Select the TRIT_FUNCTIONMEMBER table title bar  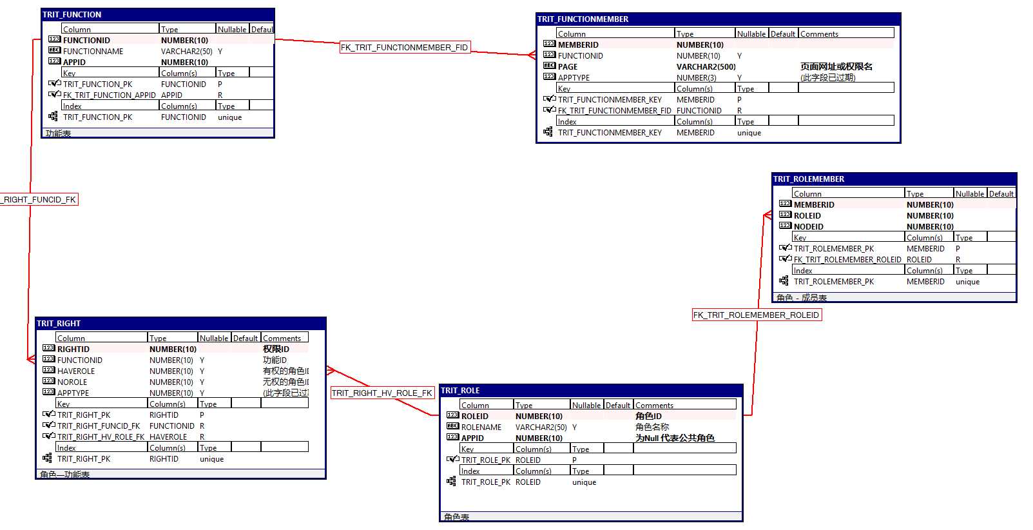(719, 19)
